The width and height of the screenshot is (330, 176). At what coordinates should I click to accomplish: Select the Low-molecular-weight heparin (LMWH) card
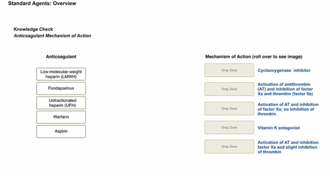(x=61, y=74)
